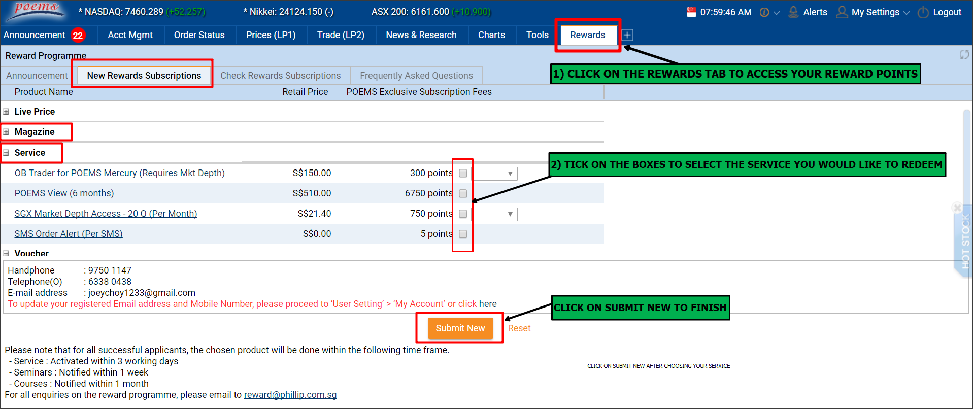Collapse the Service category
973x409 pixels.
coord(6,153)
